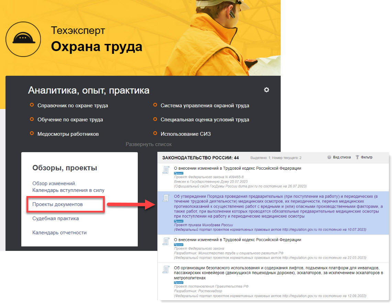Viewport: 392px width, 304px height.
Task: Open Календарь отчетности link
Action: (59, 233)
